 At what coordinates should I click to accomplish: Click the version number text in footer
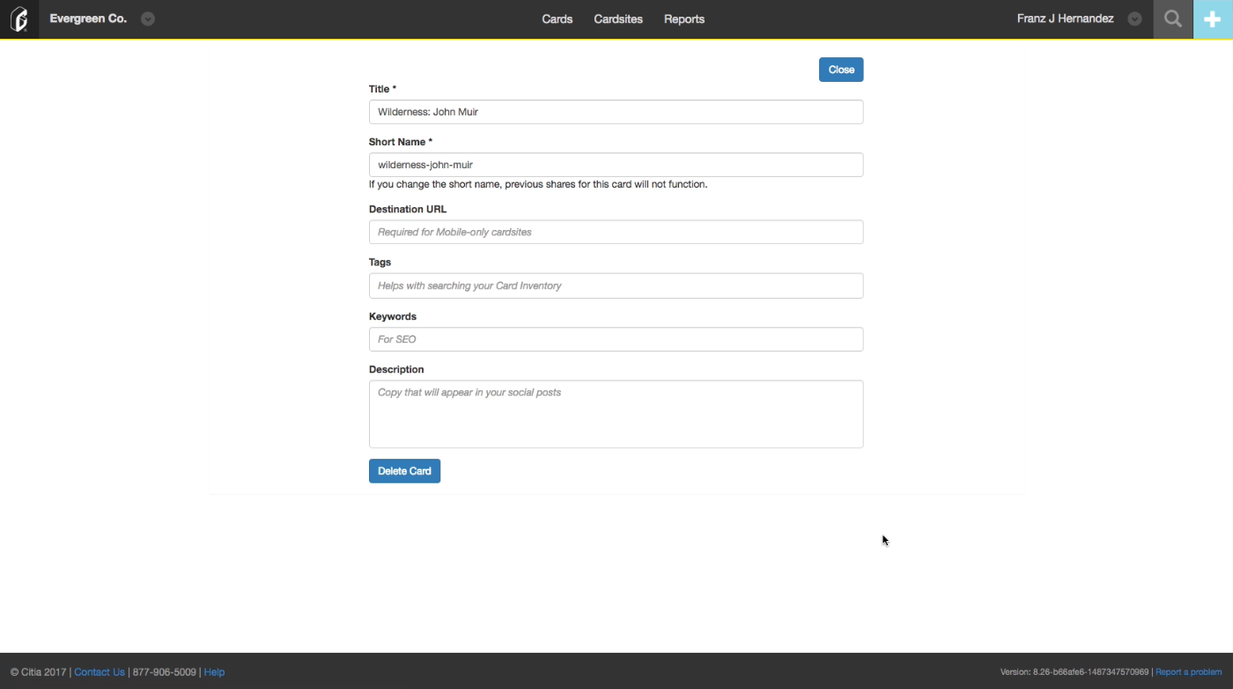coord(1074,672)
